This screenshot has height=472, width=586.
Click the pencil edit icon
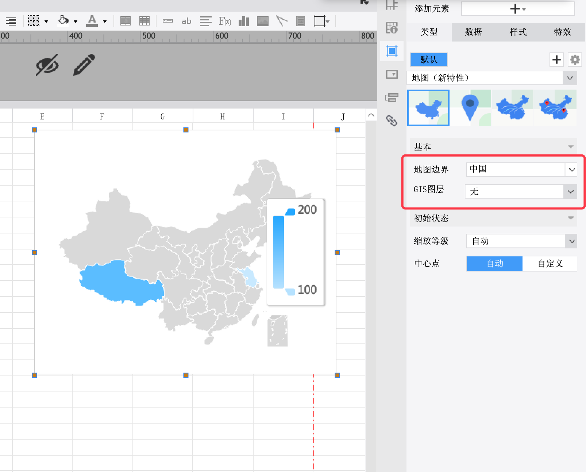click(x=84, y=65)
